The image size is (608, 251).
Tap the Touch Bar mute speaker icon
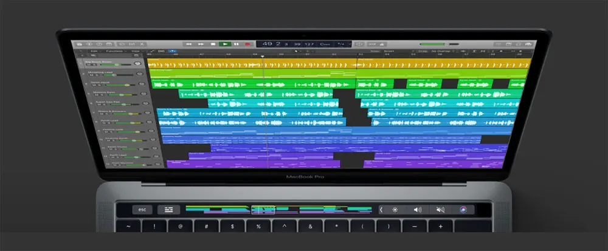coord(440,210)
